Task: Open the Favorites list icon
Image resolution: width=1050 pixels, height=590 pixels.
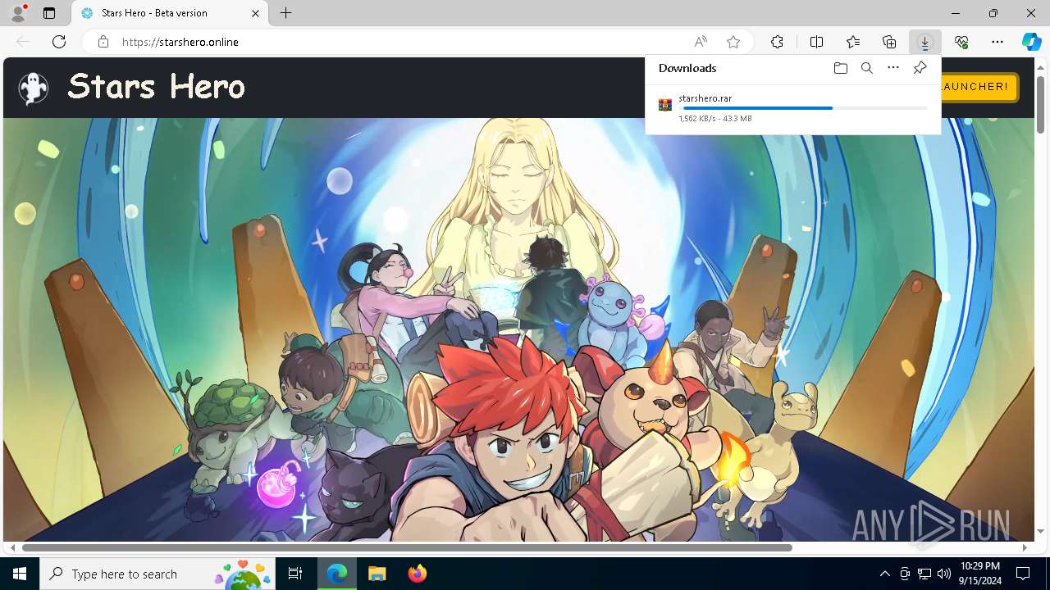Action: pyautogui.click(x=853, y=42)
